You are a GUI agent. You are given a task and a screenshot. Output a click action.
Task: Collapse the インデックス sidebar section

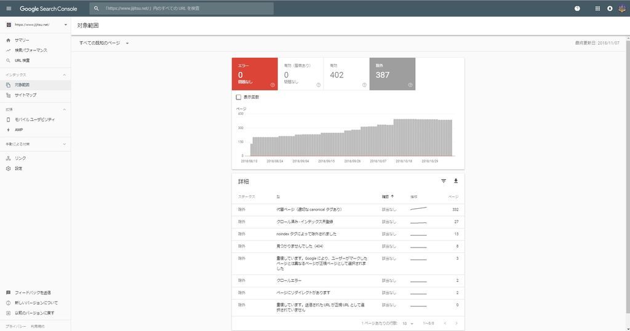tap(64, 75)
